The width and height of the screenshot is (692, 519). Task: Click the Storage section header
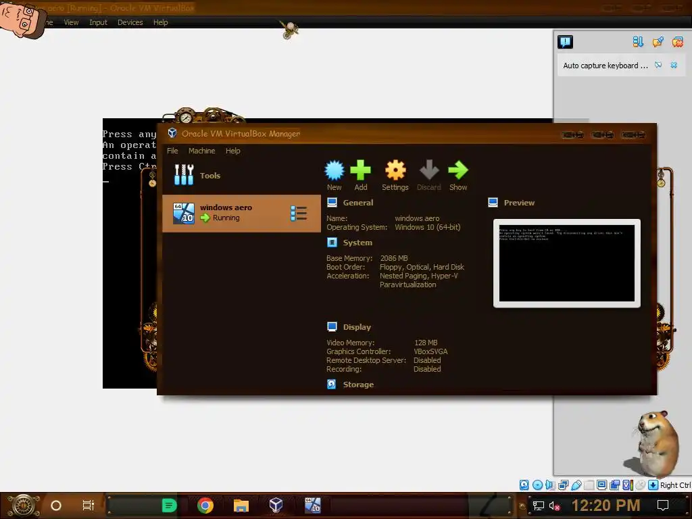[358, 385]
